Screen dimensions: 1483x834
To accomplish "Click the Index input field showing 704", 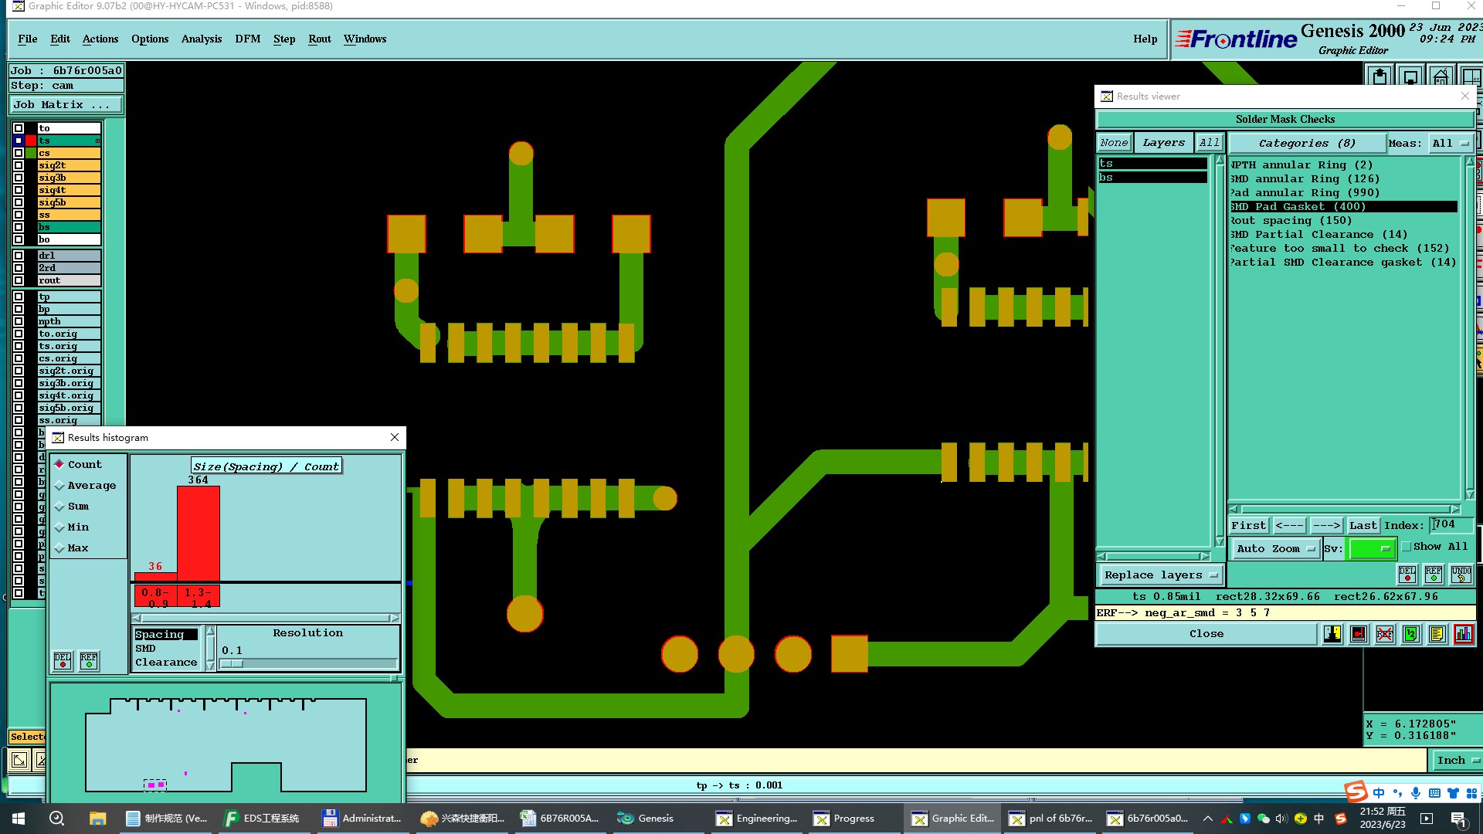I will coord(1451,525).
